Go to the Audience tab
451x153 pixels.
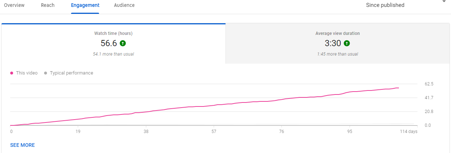(x=124, y=5)
